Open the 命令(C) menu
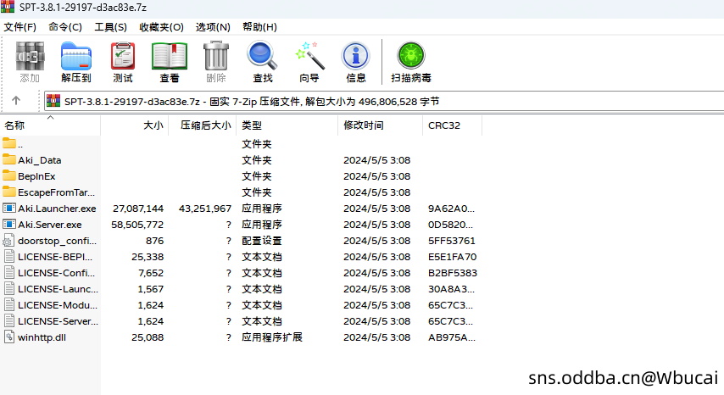The height and width of the screenshot is (395, 724). click(65, 27)
